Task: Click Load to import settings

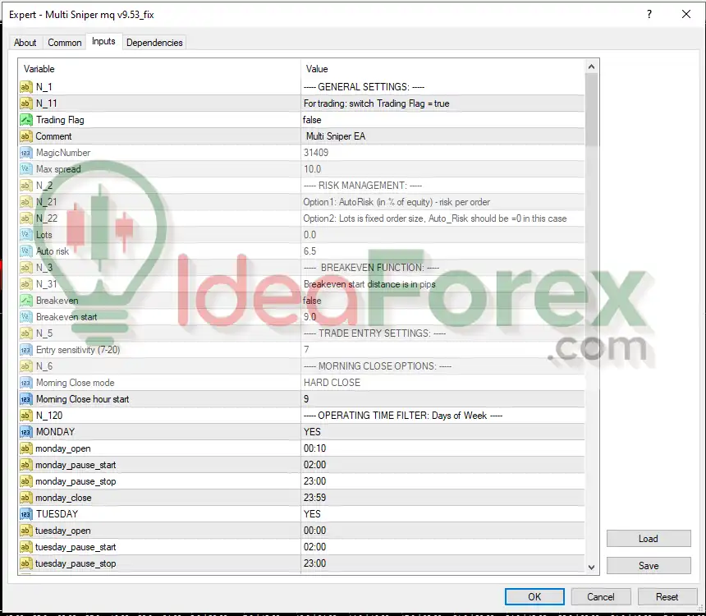Action: point(649,539)
